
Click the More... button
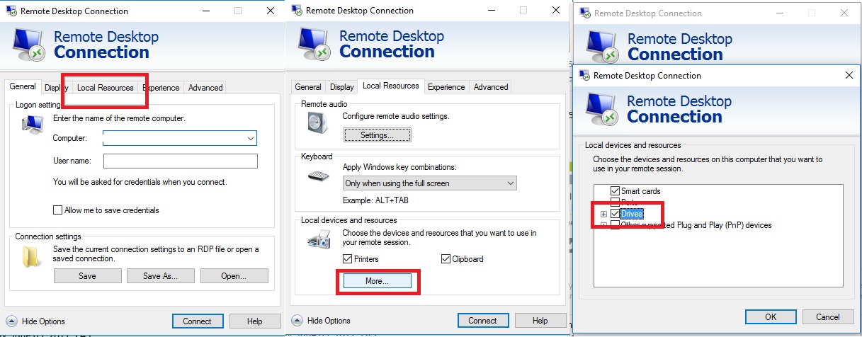[x=377, y=281]
